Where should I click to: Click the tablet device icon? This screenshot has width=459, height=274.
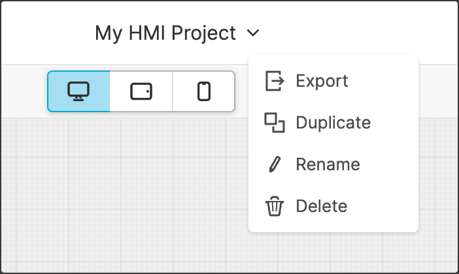click(x=141, y=91)
